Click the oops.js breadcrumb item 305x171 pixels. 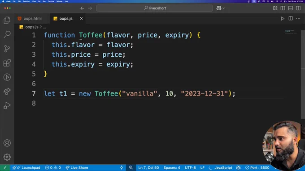tap(32, 27)
